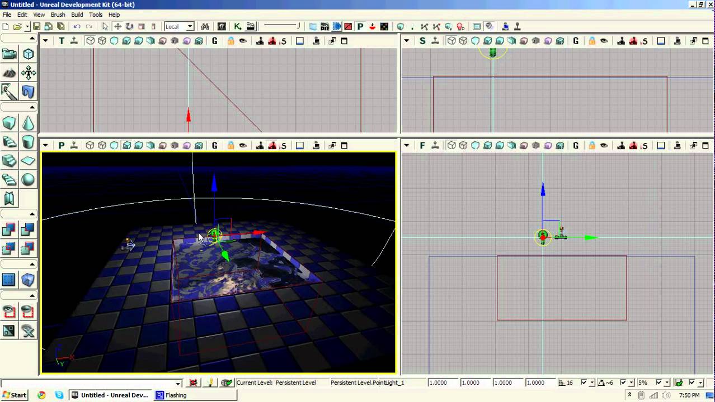The width and height of the screenshot is (715, 402).
Task: Open the Top viewport options arrow
Action: [x=45, y=41]
